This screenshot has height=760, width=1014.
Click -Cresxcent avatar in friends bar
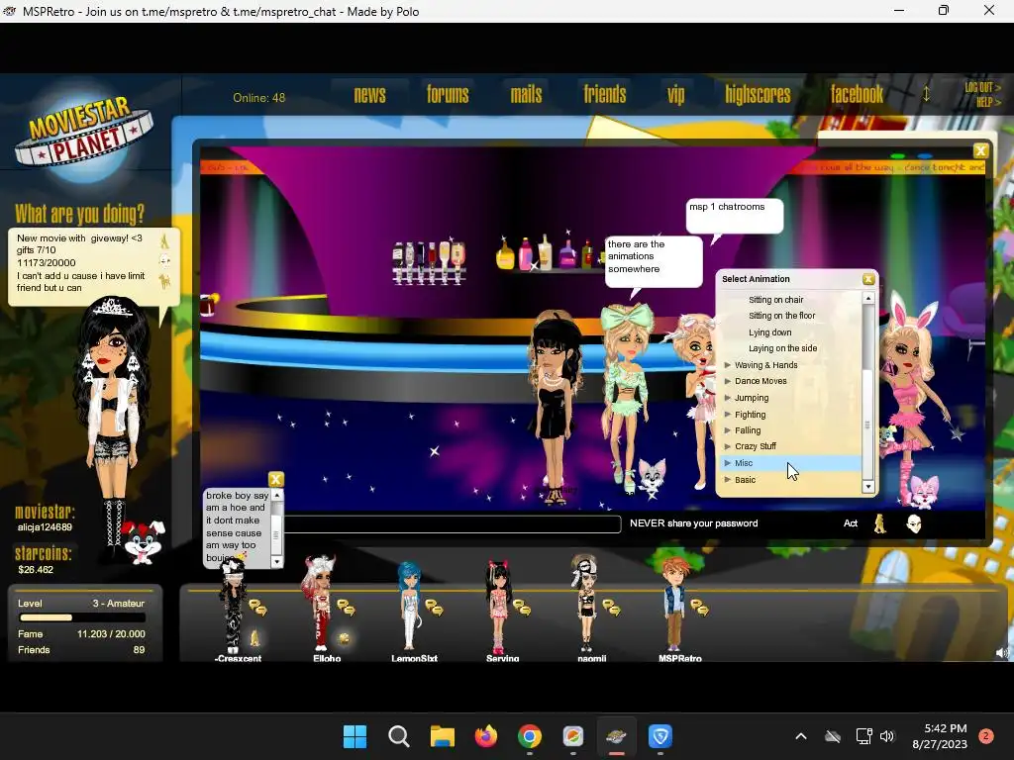tap(232, 607)
